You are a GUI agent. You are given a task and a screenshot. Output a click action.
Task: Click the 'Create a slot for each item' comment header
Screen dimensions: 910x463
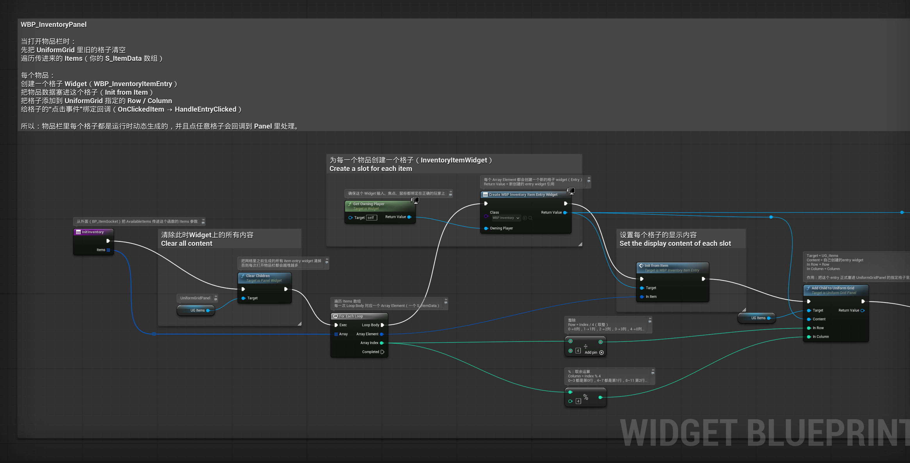[x=454, y=164]
